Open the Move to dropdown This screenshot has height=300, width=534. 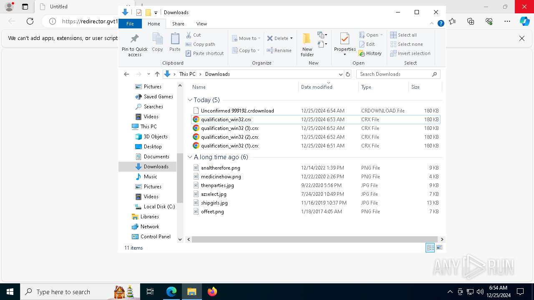tap(246, 38)
